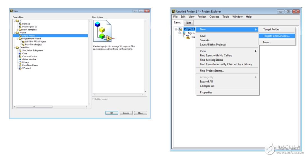306x157 pixels.
Task: Click the Blank VI icon
Action: (x=20, y=24)
